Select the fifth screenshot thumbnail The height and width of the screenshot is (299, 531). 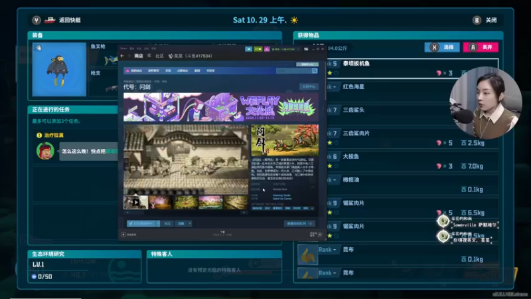coord(236,203)
